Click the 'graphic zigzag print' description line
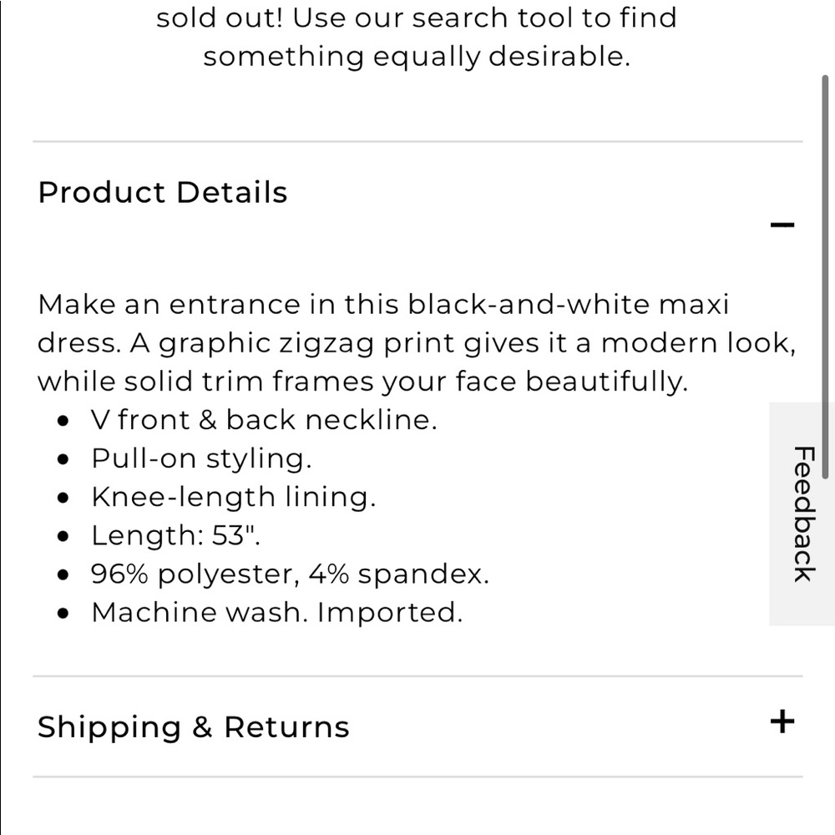Screen dimensions: 835x835 click(417, 343)
